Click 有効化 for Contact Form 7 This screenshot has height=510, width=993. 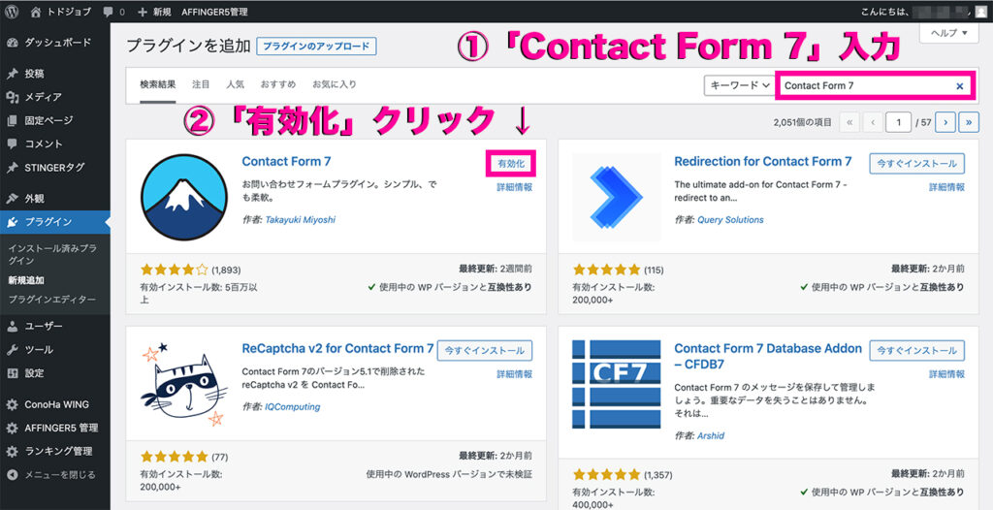[511, 164]
